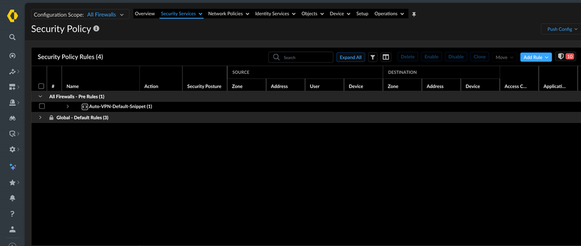Open the sparkle chart insights sidebar icon
Image resolution: width=581 pixels, height=246 pixels.
click(x=12, y=72)
